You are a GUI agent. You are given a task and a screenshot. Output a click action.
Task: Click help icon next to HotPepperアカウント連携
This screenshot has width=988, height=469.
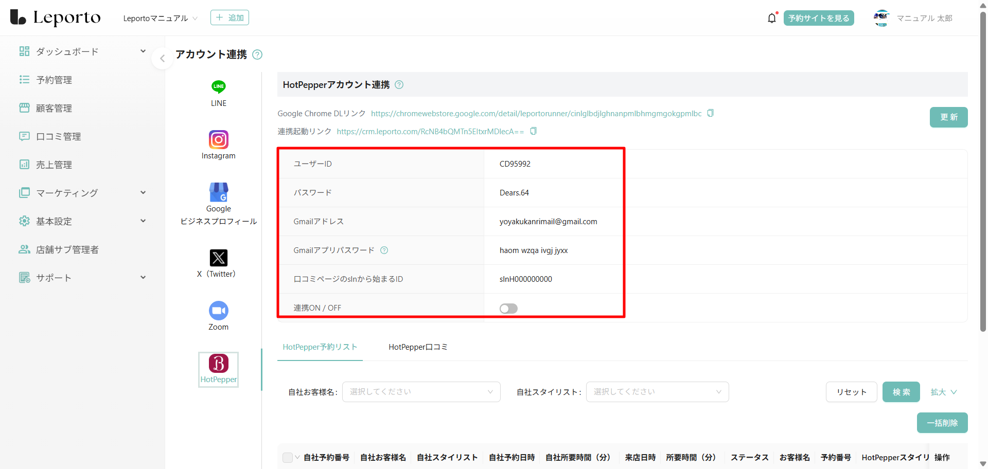tap(399, 85)
